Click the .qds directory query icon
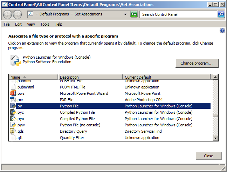The height and width of the screenshot is (172, 227). point(13,131)
